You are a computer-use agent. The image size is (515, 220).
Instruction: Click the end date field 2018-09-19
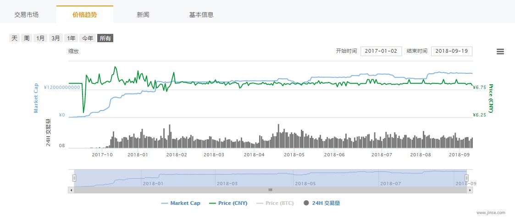click(451, 51)
